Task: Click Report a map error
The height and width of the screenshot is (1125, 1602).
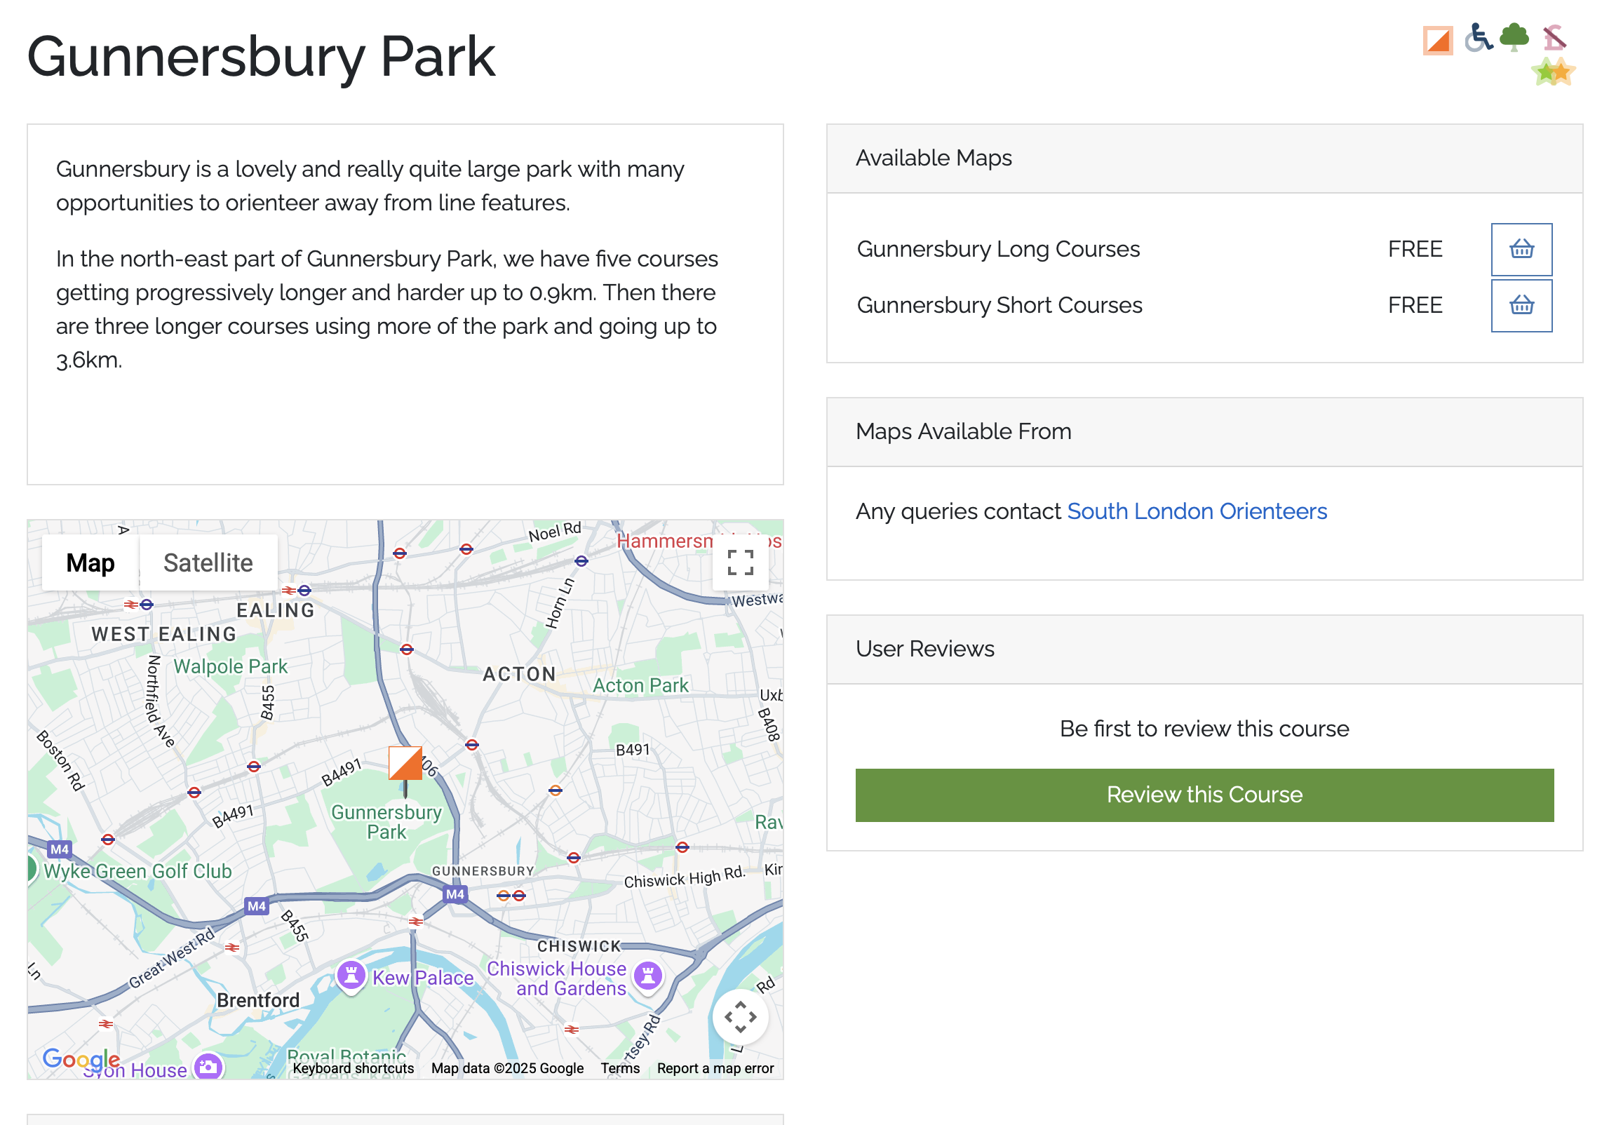Action: (715, 1068)
